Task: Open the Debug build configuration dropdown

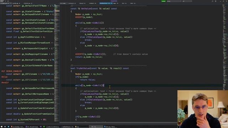Action: pyautogui.click(x=174, y=1)
